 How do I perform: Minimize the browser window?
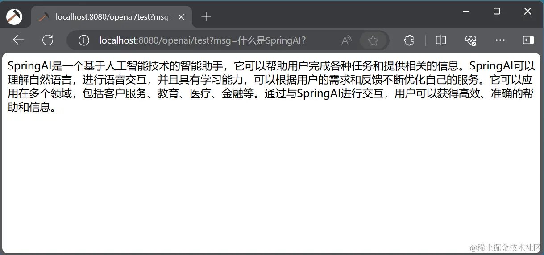[x=466, y=11]
